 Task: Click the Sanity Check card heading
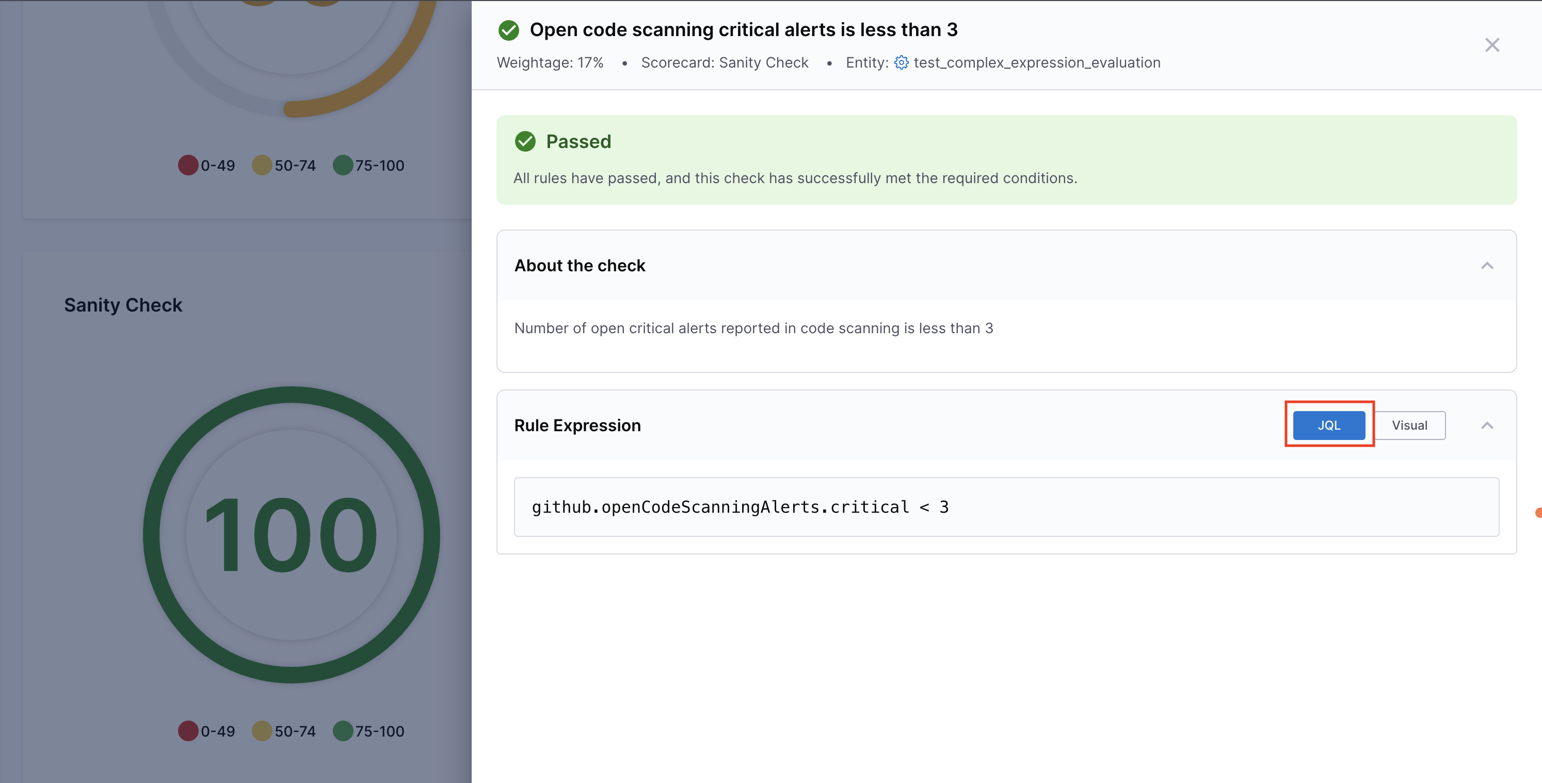pyautogui.click(x=123, y=305)
